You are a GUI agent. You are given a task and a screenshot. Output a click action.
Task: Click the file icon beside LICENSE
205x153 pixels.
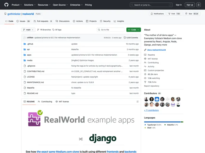[24, 77]
